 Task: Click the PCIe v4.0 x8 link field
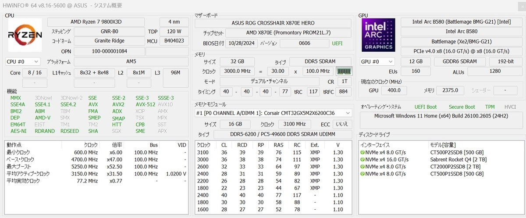coord(462,51)
